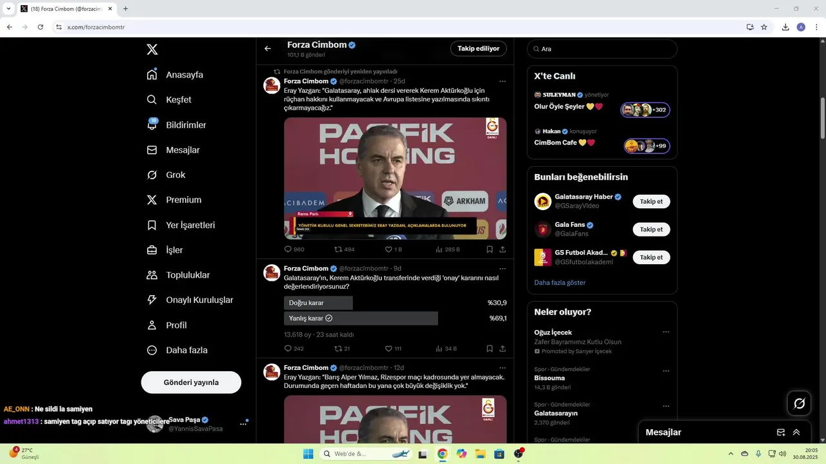The width and height of the screenshot is (826, 464).
Task: Open Mesajlar from the sidebar
Action: [x=173, y=150]
